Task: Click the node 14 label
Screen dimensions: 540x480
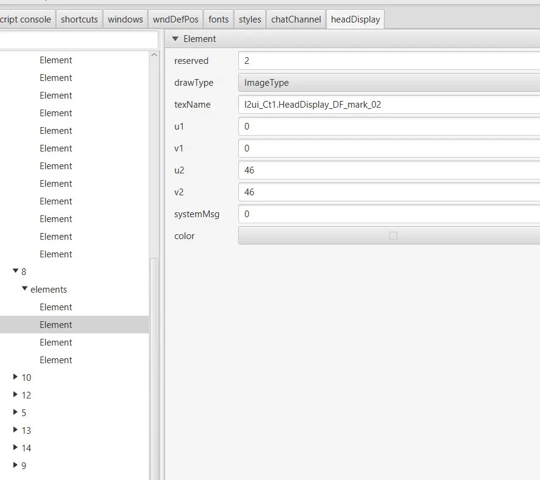Action: (x=26, y=448)
